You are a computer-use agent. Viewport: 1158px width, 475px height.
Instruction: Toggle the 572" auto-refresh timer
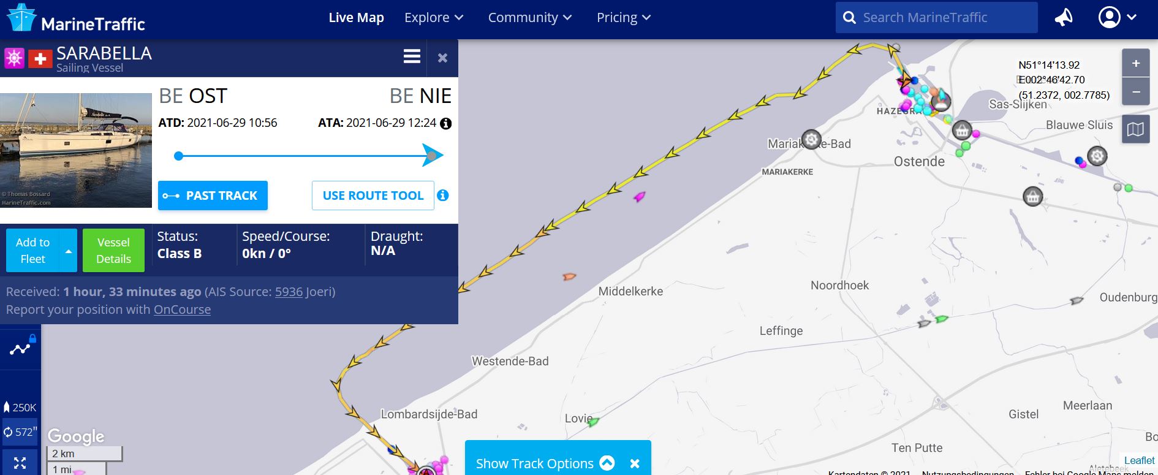point(20,432)
